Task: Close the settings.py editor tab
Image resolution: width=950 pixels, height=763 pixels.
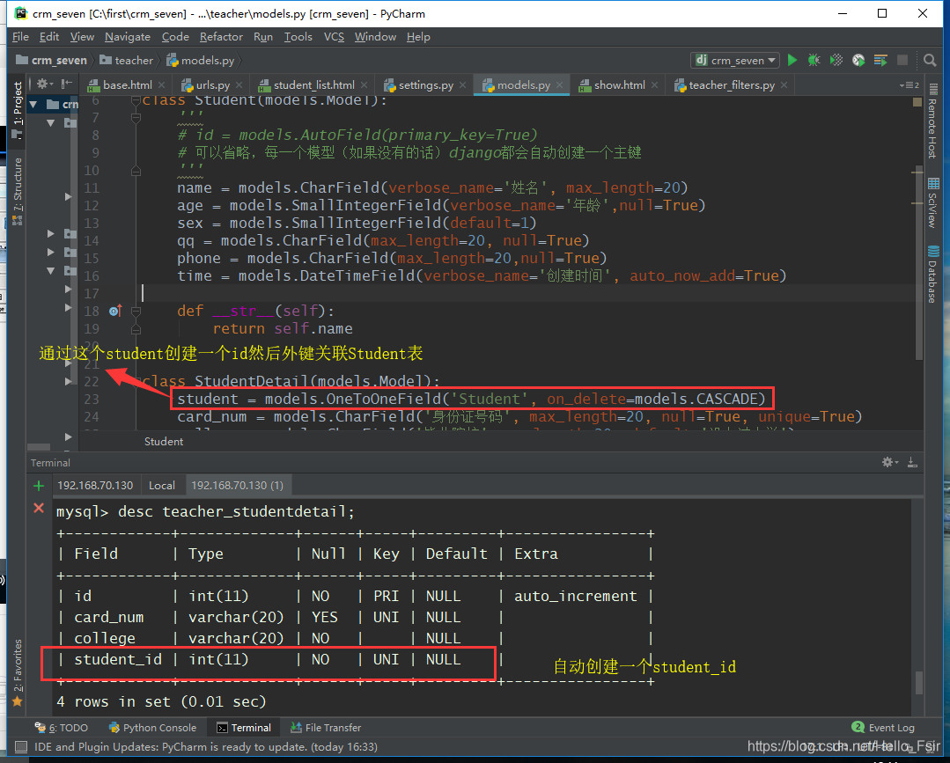Action: point(462,85)
